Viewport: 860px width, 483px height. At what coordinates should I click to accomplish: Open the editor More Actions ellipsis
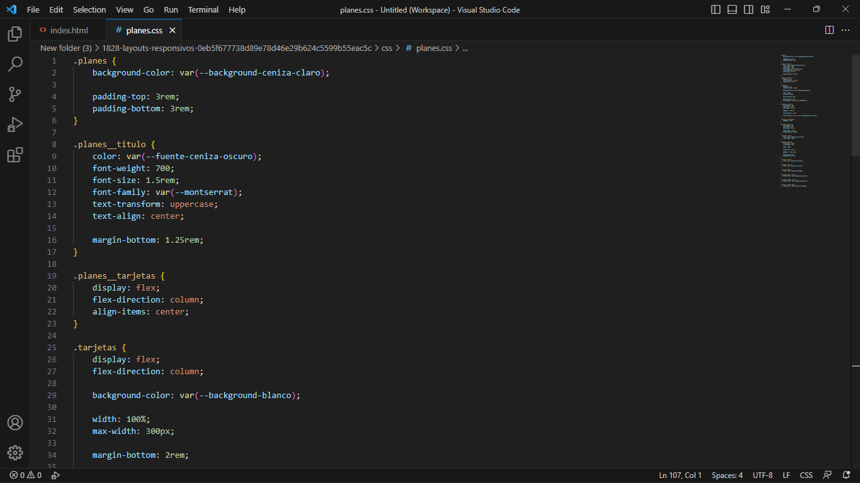tap(846, 30)
